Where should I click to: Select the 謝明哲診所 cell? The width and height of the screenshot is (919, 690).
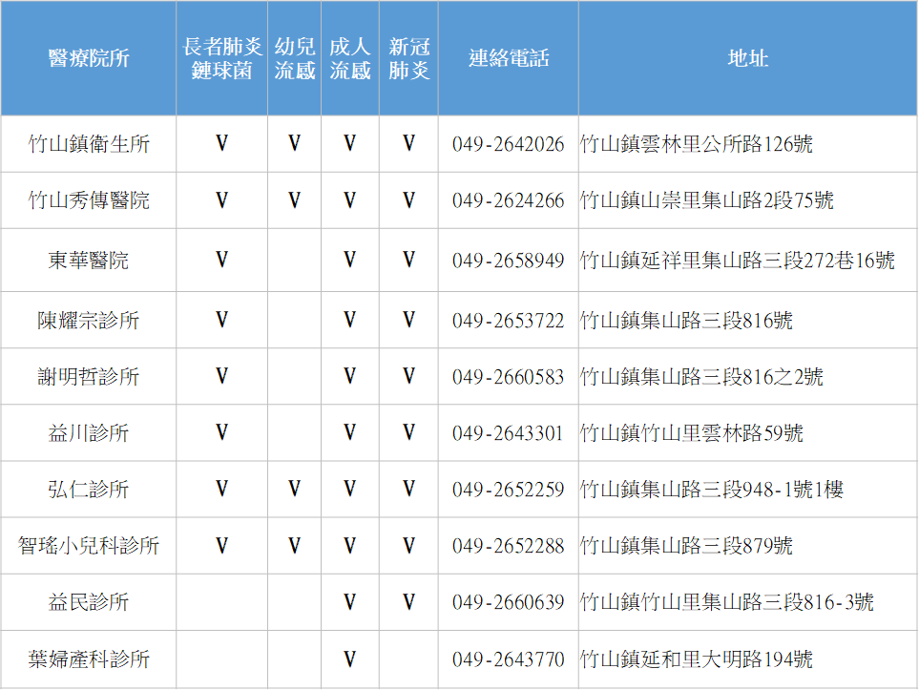[89, 376]
